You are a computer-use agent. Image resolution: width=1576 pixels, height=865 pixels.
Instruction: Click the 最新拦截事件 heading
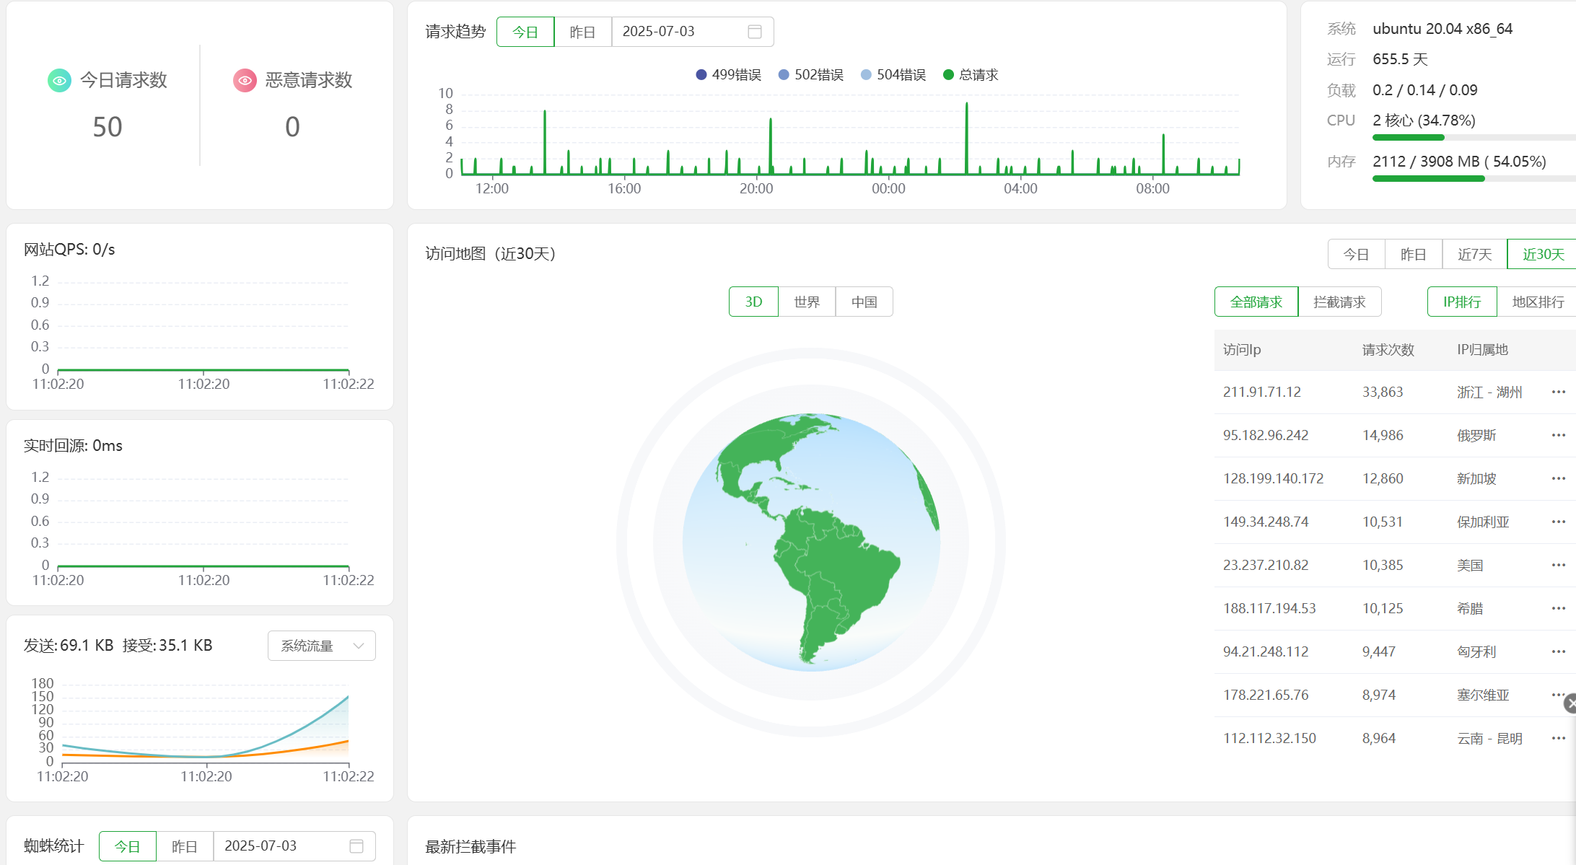click(470, 846)
